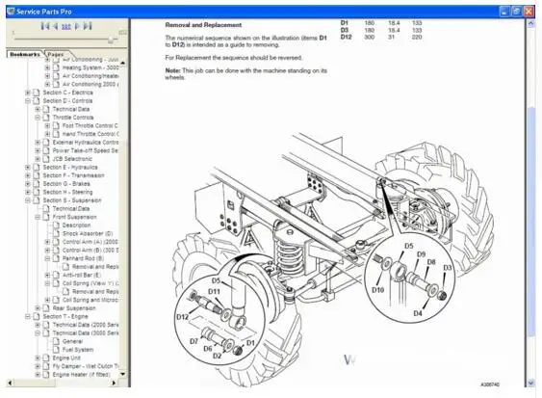
Task: Expand the Hand Throttle Control node
Action: tap(47, 134)
